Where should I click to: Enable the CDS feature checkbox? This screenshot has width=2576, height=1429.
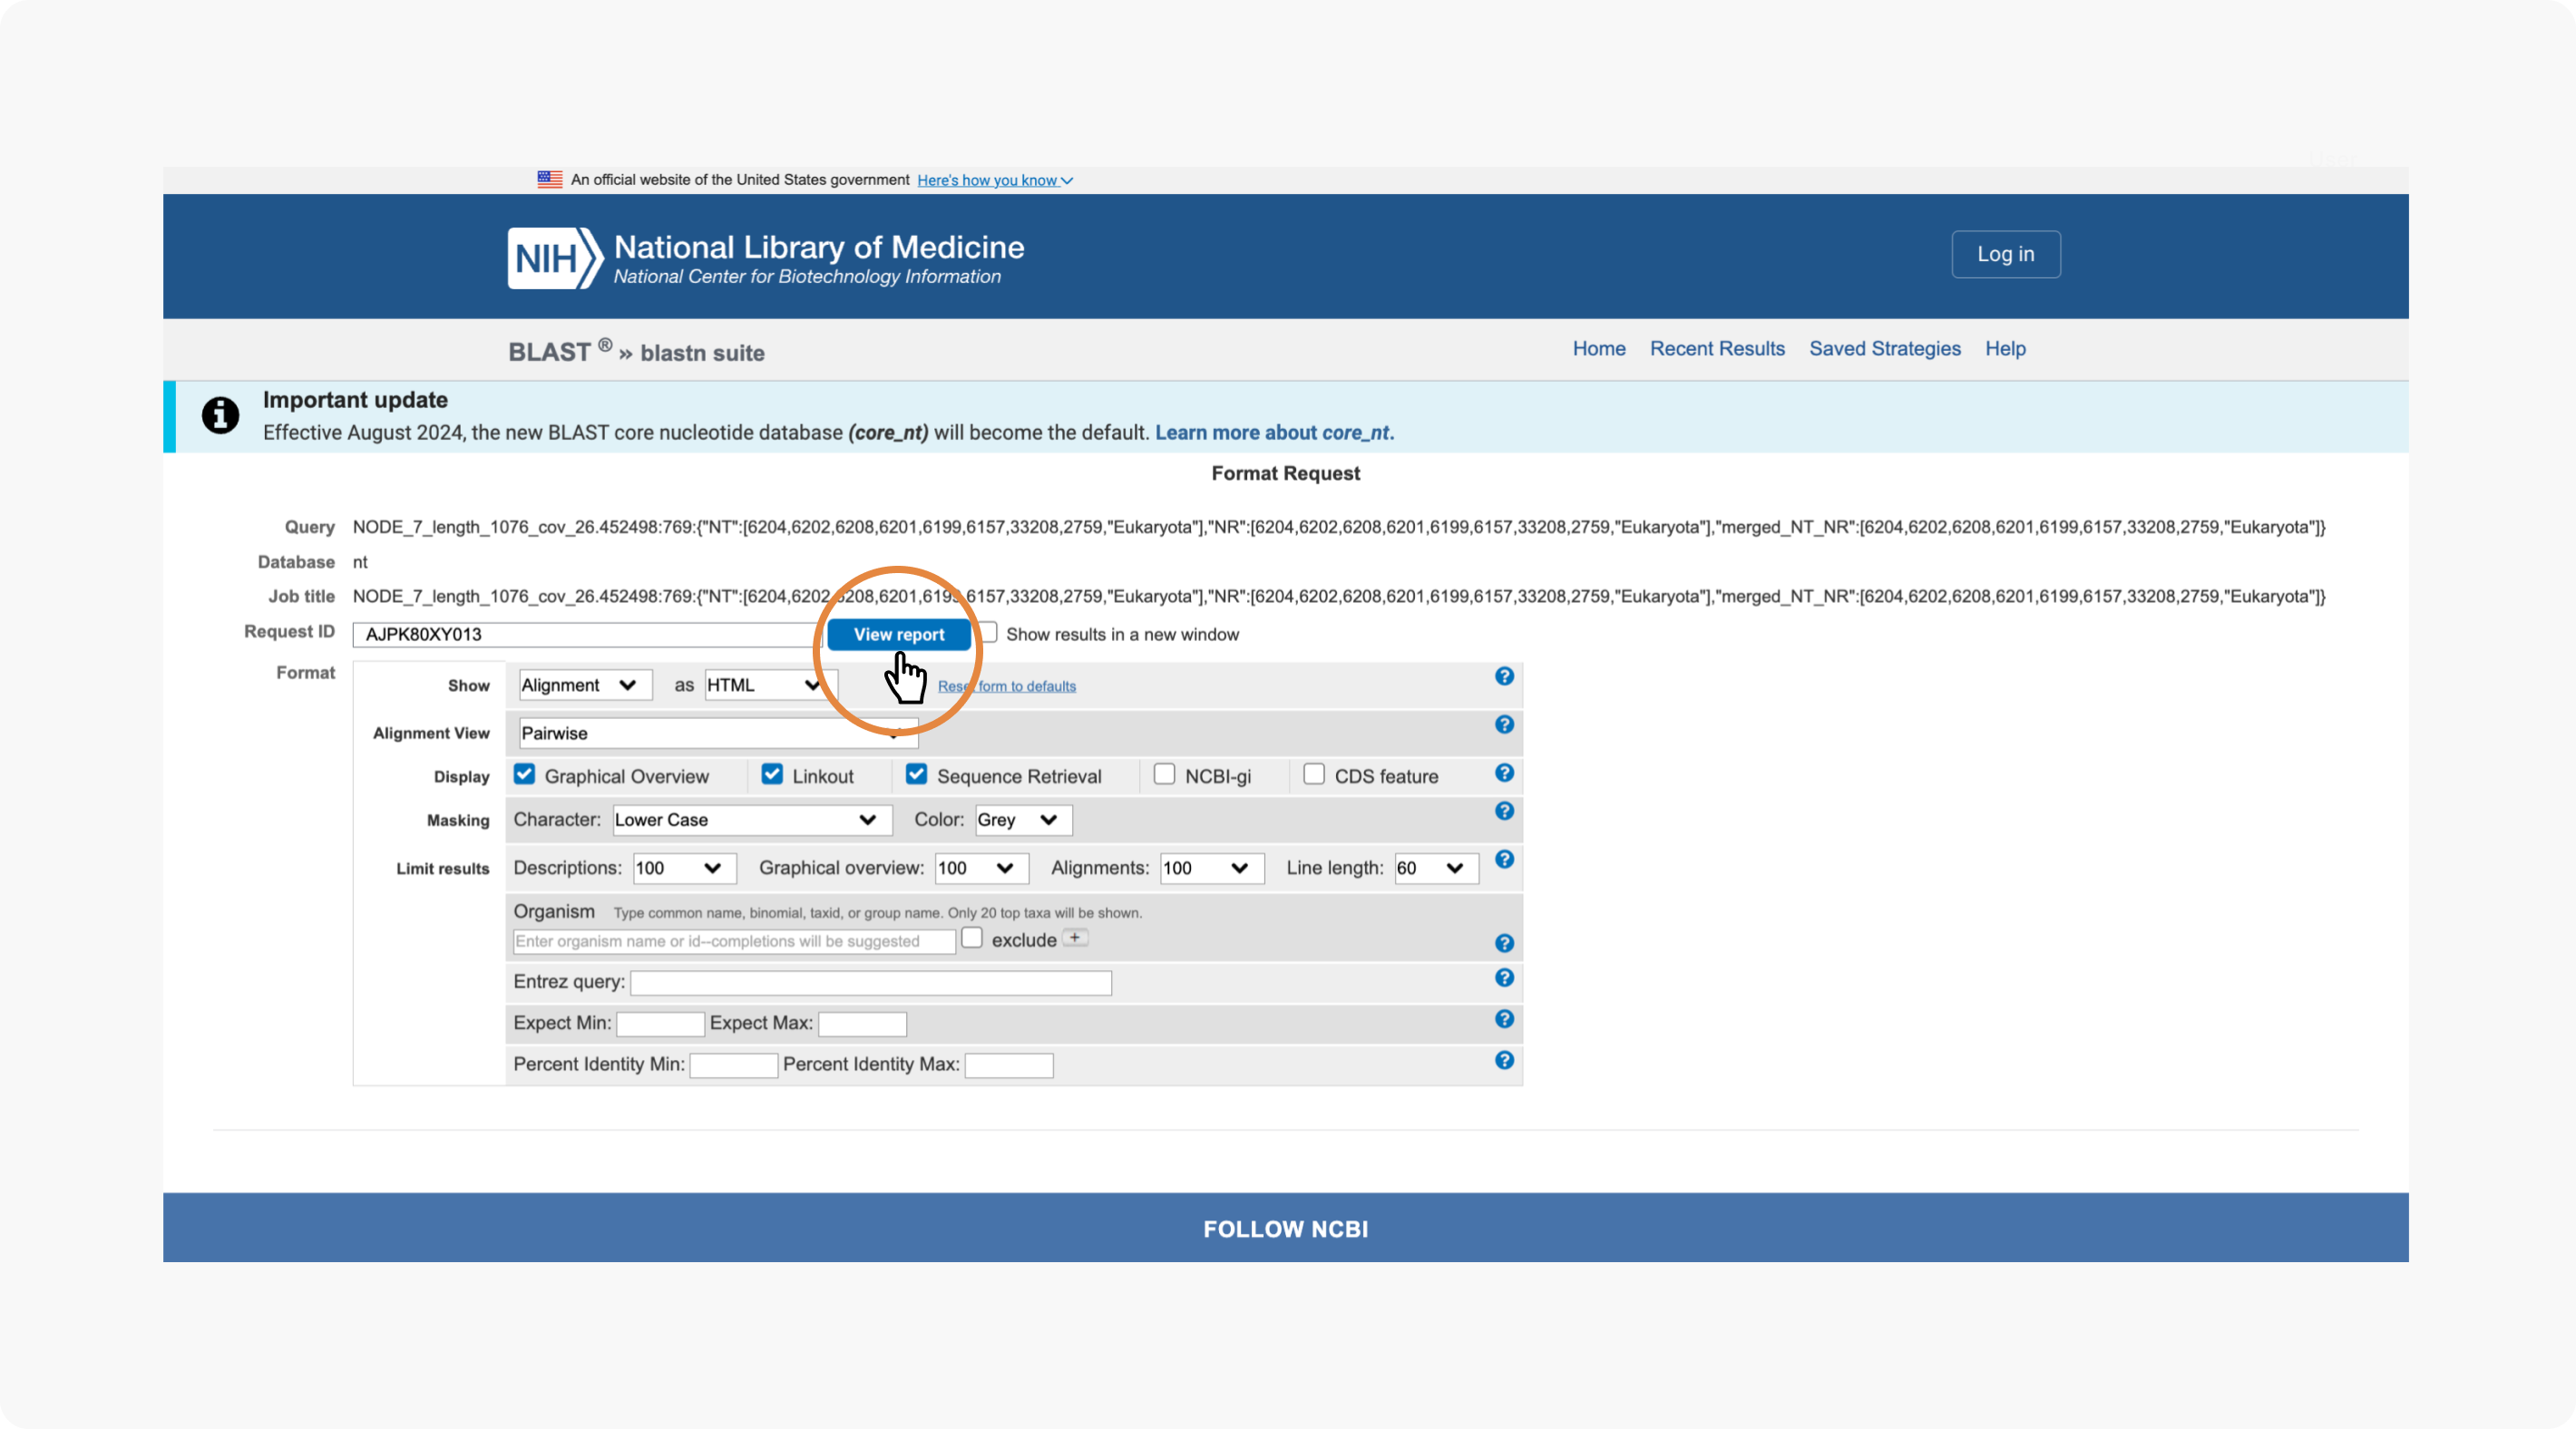tap(1314, 774)
